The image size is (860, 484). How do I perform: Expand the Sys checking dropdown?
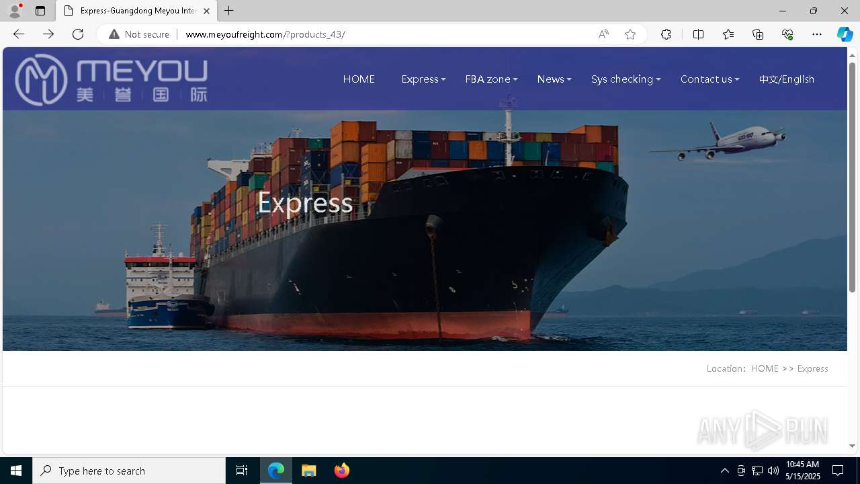tap(626, 79)
